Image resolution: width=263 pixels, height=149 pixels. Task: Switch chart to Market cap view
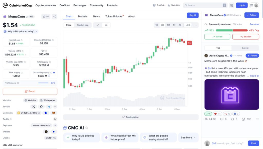[x=83, y=25]
